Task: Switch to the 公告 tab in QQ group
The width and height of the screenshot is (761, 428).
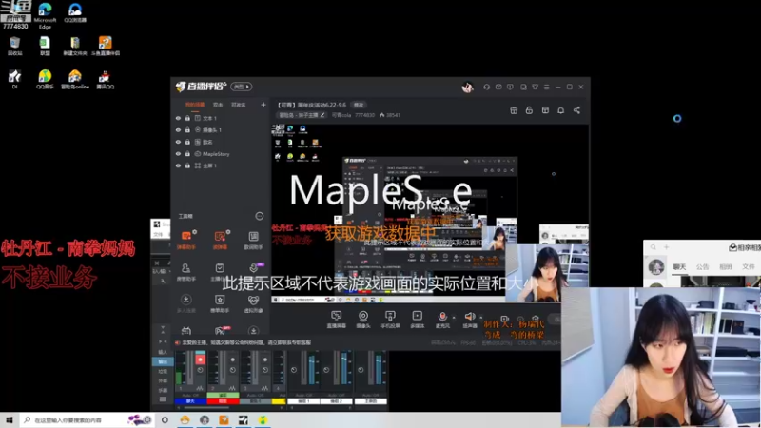Action: (x=702, y=267)
